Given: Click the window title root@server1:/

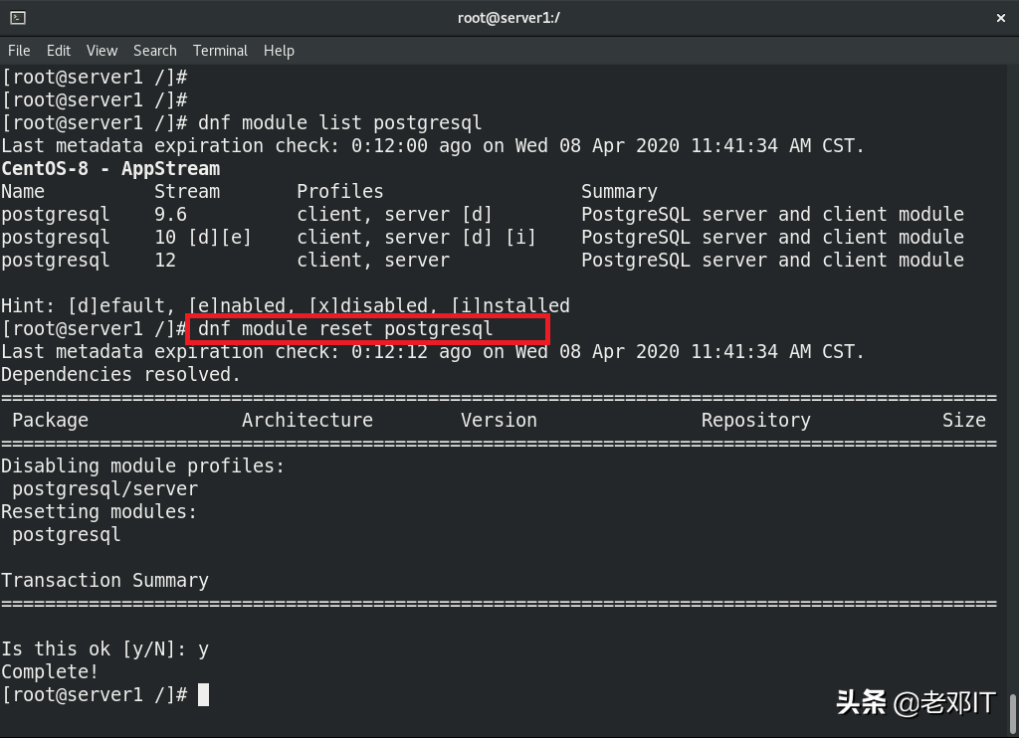Looking at the screenshot, I should pyautogui.click(x=509, y=18).
